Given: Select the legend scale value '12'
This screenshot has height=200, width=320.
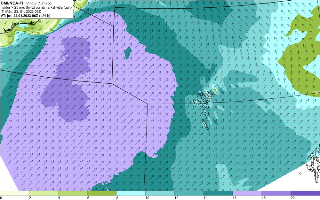Looking at the screenshot, I should 176,198.
